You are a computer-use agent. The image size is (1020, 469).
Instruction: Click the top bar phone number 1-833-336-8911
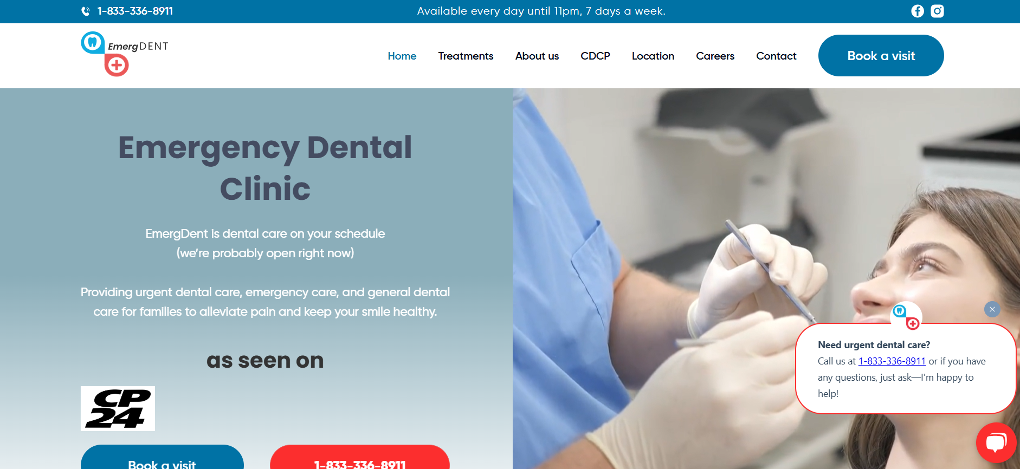pyautogui.click(x=135, y=11)
